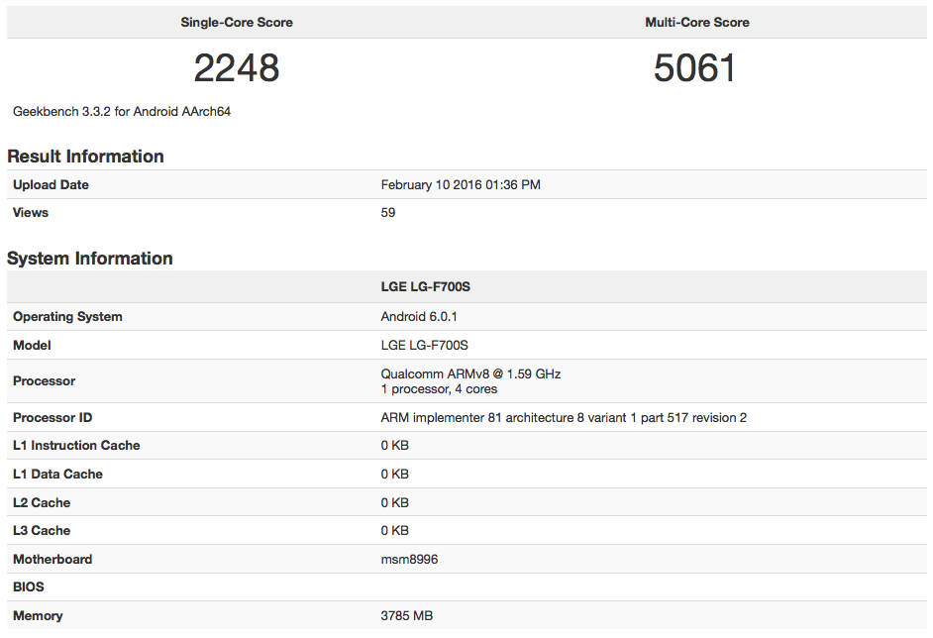This screenshot has height=638, width=933.
Task: Click the L1 Instruction Cache row label
Action: [x=76, y=446]
